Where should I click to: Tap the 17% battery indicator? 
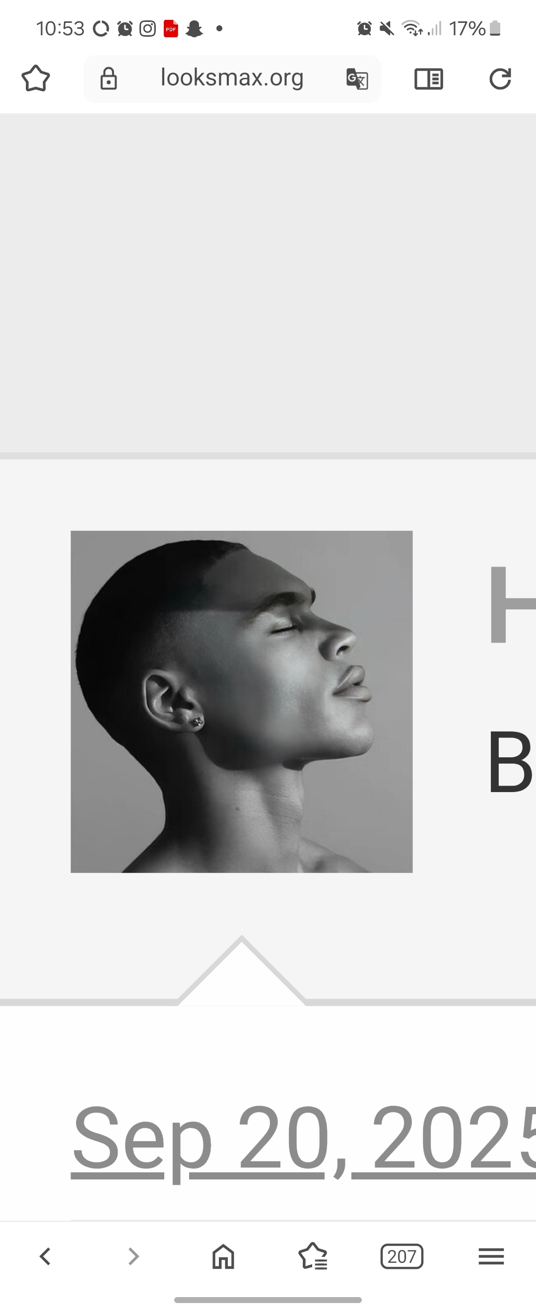pos(475,28)
